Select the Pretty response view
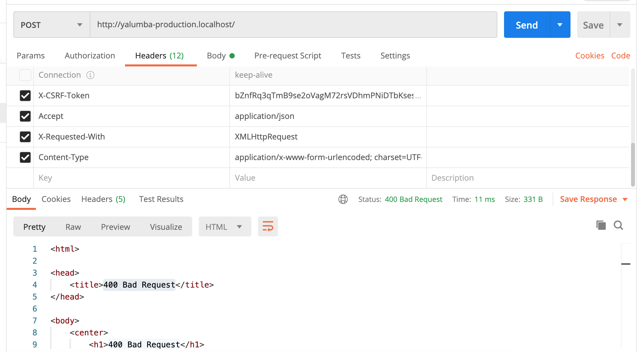Image resolution: width=637 pixels, height=352 pixels. 34,227
